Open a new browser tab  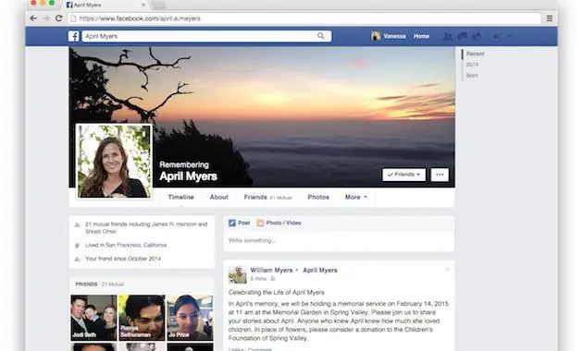click(x=159, y=5)
